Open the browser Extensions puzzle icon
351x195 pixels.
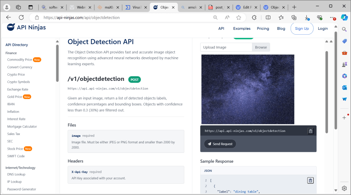[254, 17]
